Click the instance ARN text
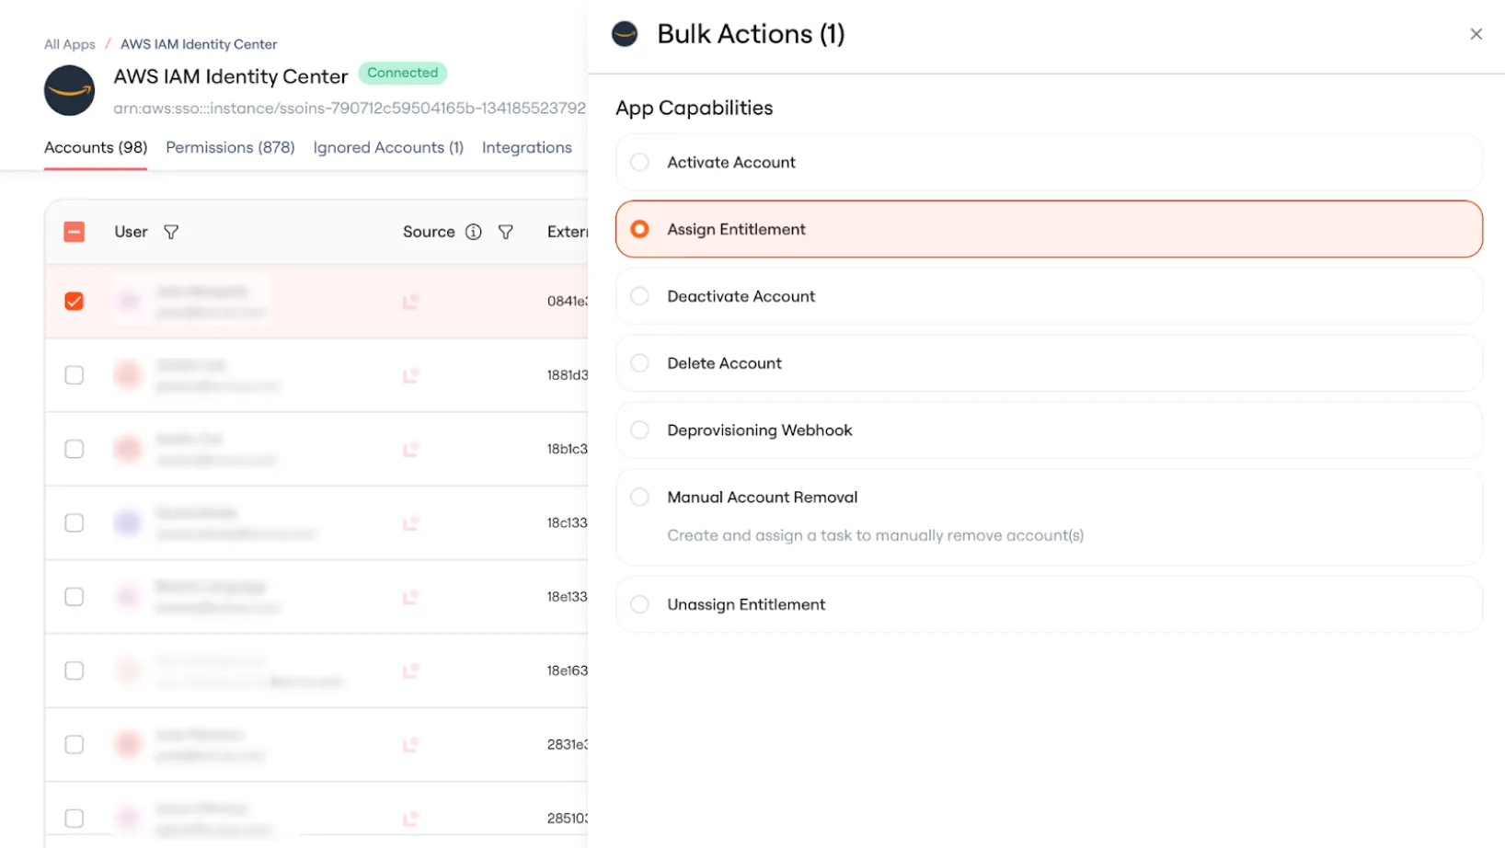 coord(350,109)
